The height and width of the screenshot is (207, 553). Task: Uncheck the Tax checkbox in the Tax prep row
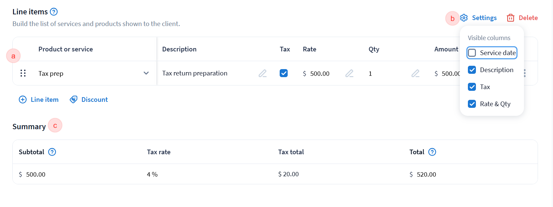tap(284, 73)
